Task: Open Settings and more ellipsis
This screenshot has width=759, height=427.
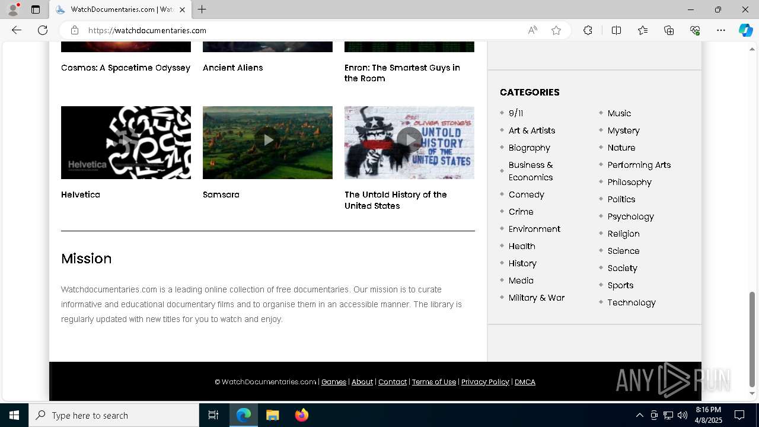Action: [721, 30]
